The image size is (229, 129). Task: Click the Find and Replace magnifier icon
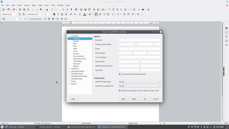63,10
